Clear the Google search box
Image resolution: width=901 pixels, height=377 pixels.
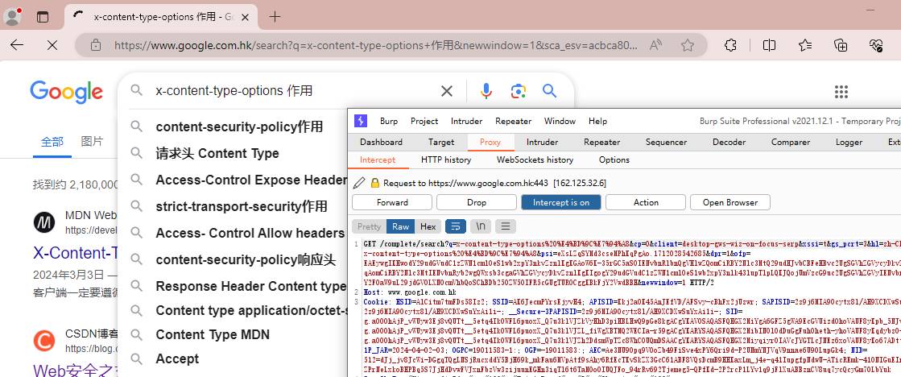[x=447, y=91]
